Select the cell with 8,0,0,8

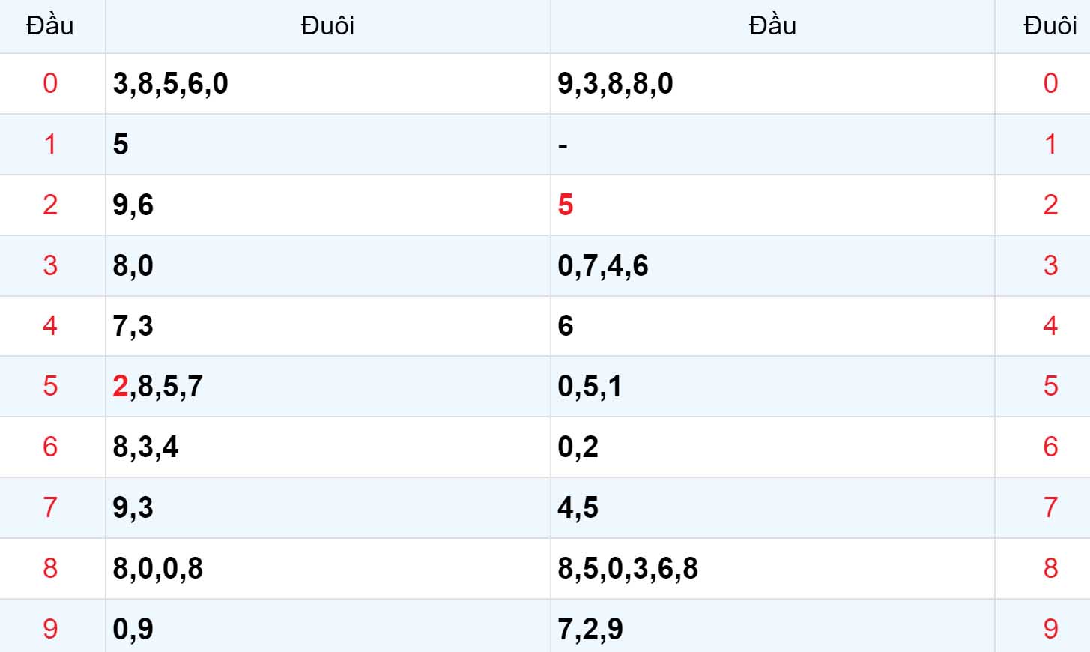click(x=327, y=569)
